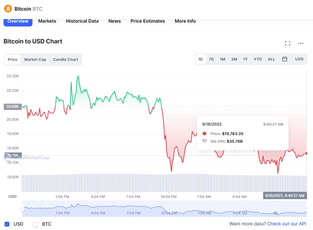This screenshot has width=313, height=230.
Task: Click the 20.30K axis label
Action: click(x=13, y=76)
